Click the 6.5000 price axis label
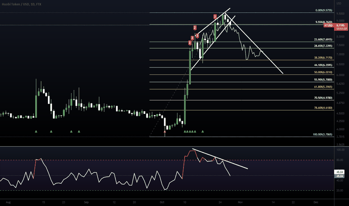The width and height of the screenshot is (349, 206). [340, 64]
